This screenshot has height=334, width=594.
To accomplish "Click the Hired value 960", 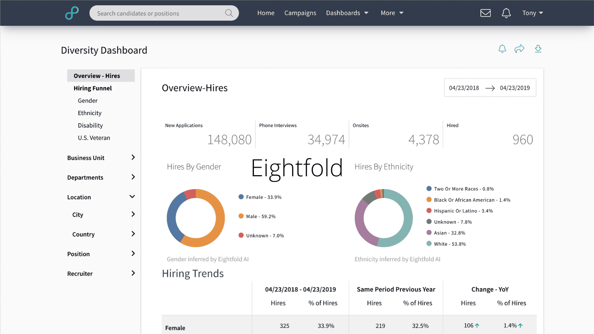I will point(523,140).
